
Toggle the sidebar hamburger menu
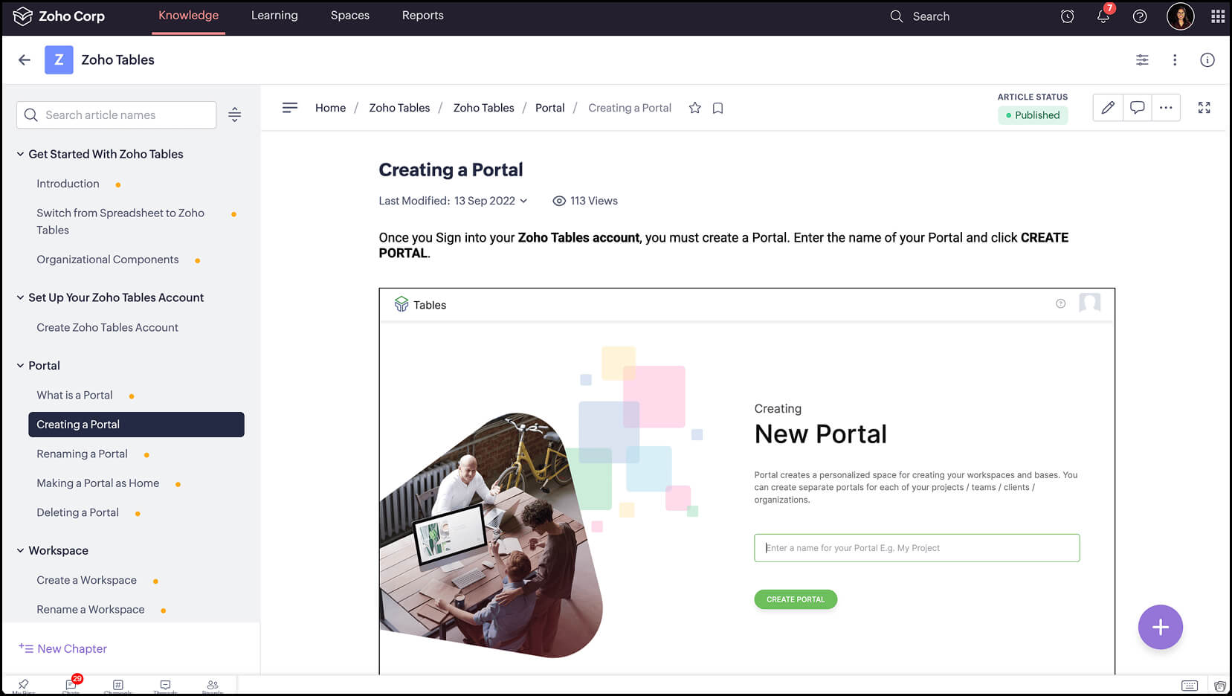[289, 107]
